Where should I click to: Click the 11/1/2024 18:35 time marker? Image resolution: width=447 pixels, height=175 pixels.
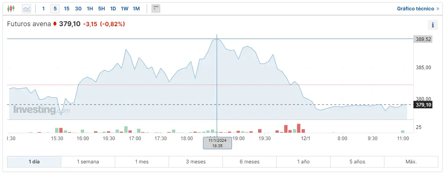(x=217, y=143)
